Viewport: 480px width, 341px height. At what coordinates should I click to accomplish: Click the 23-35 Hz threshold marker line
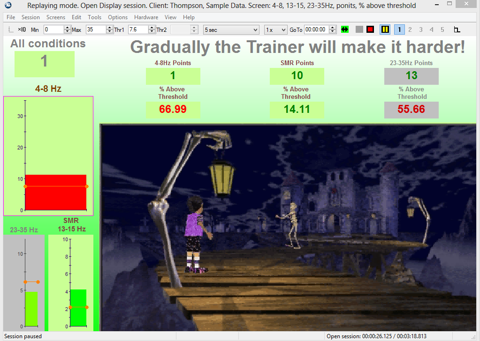pos(31,282)
